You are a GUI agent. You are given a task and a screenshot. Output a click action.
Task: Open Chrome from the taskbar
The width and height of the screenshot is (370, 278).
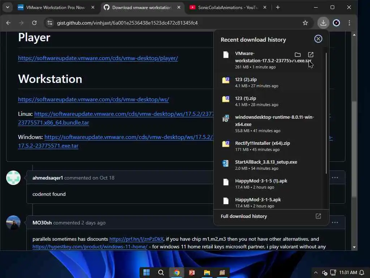coord(176,273)
